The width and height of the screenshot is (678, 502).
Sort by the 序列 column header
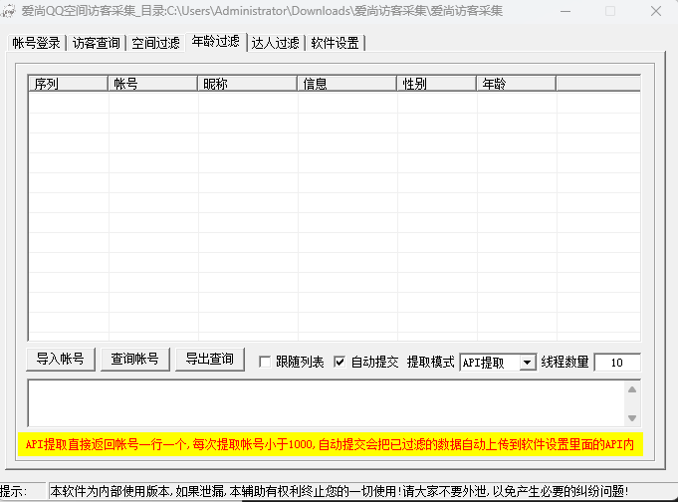pos(68,84)
